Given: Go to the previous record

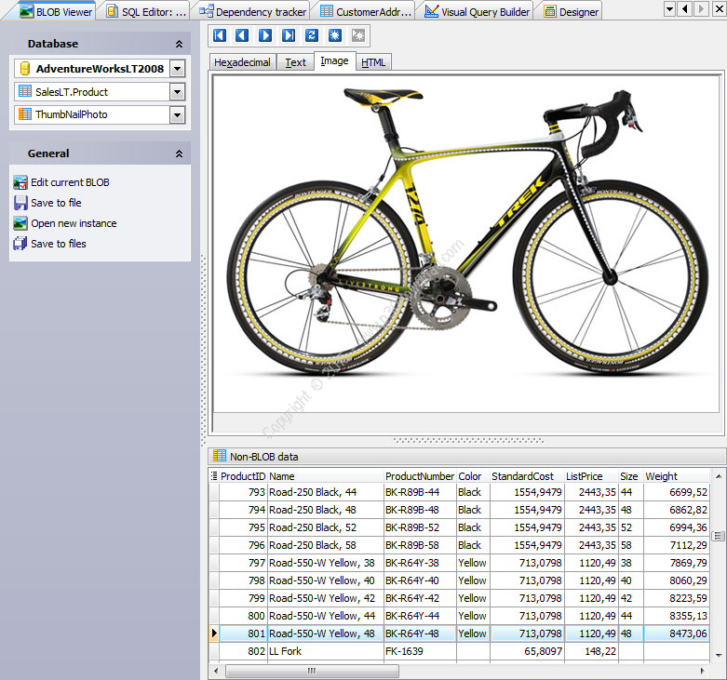Looking at the screenshot, I should click(242, 35).
